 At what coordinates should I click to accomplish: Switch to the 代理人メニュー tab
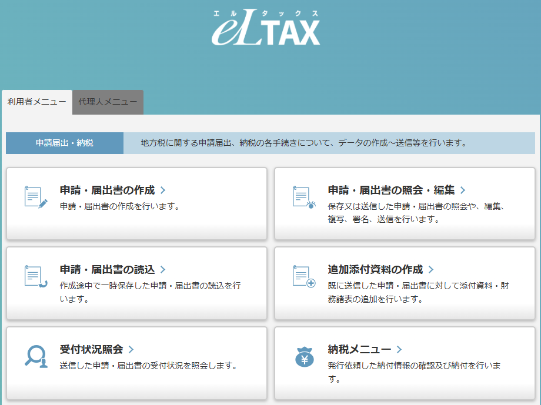108,102
